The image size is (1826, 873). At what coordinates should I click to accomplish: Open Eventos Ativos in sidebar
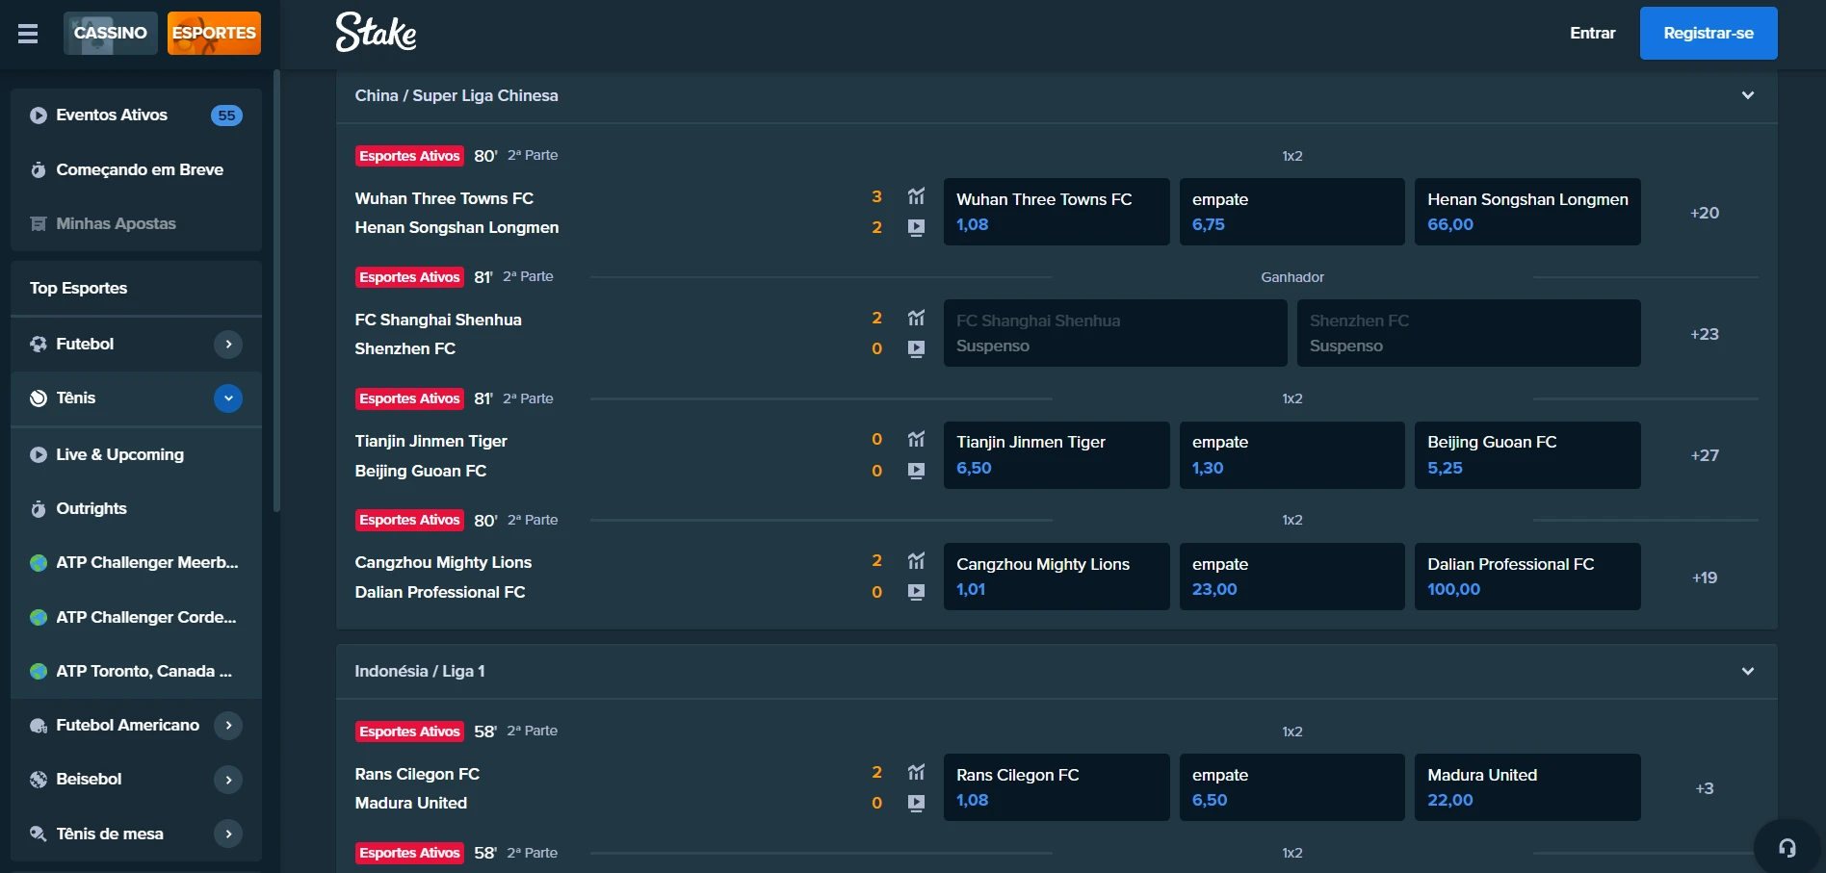(136, 116)
